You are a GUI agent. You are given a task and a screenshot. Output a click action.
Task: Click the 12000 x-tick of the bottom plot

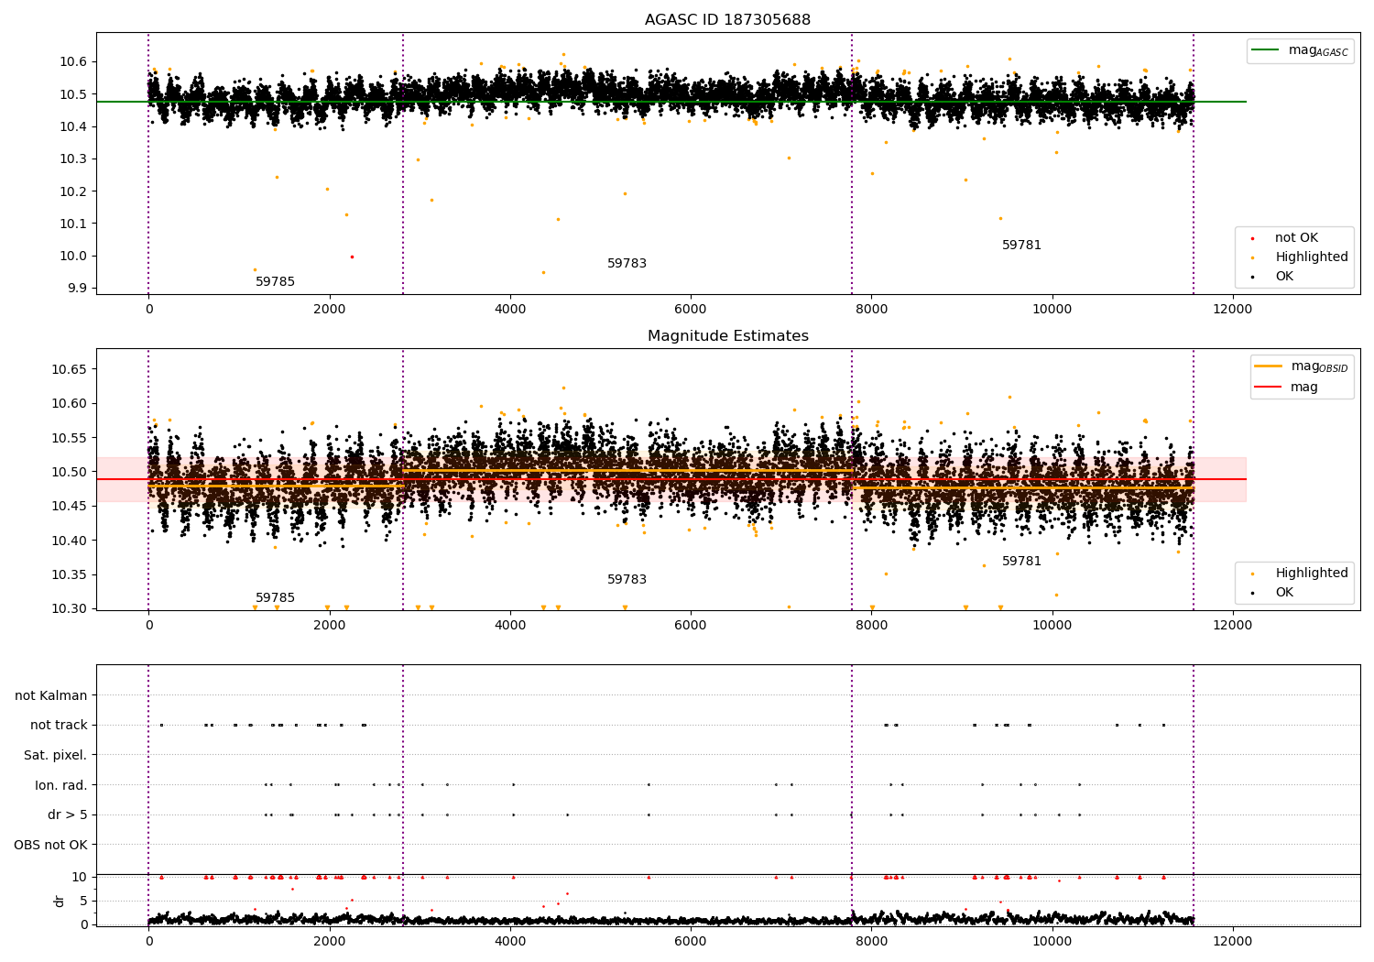(x=1232, y=941)
